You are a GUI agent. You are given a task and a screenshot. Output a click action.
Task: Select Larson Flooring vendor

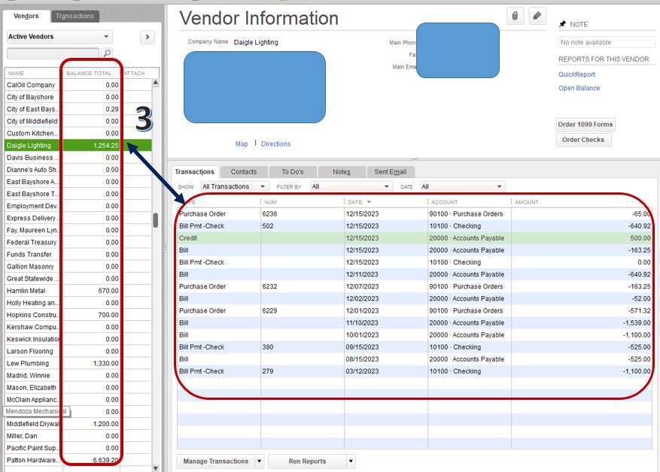point(78,352)
